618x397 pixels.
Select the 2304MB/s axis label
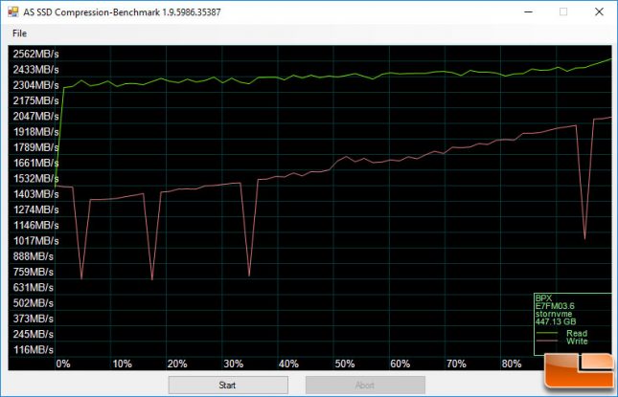[x=35, y=85]
